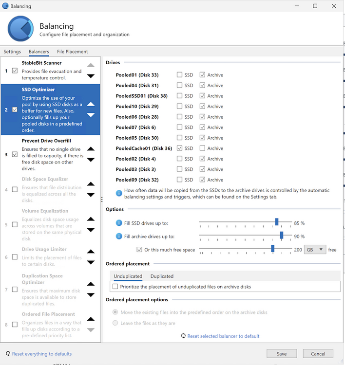The height and width of the screenshot is (365, 345).
Task: Switch to the Settings tab
Action: (12, 52)
